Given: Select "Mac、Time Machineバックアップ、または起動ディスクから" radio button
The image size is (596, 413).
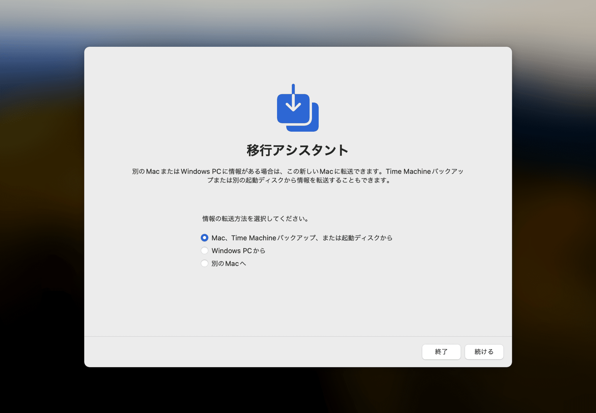Looking at the screenshot, I should coord(205,238).
